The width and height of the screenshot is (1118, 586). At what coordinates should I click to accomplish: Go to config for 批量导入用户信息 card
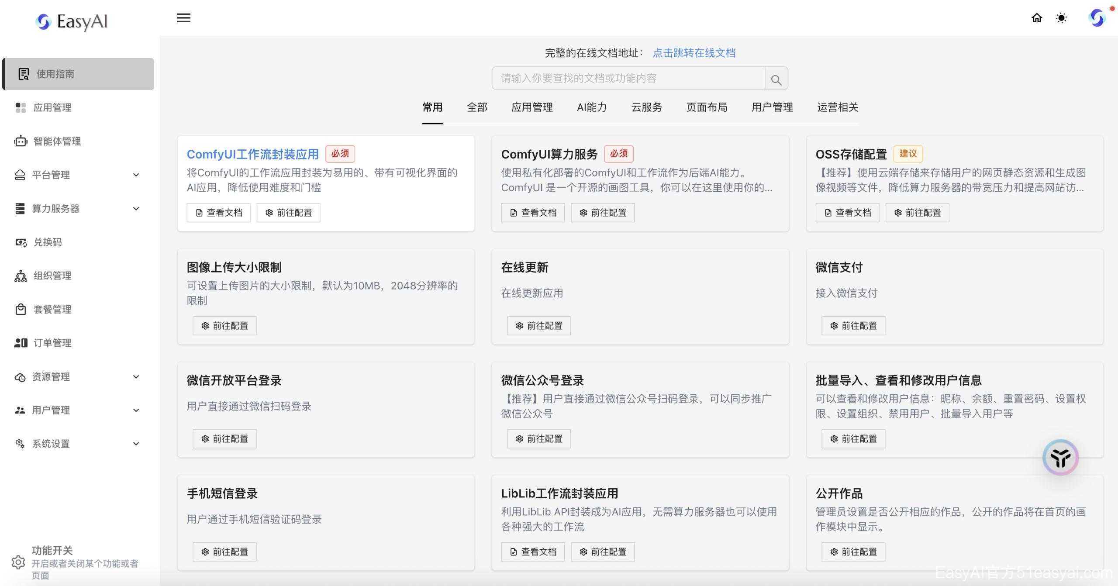pyautogui.click(x=853, y=439)
